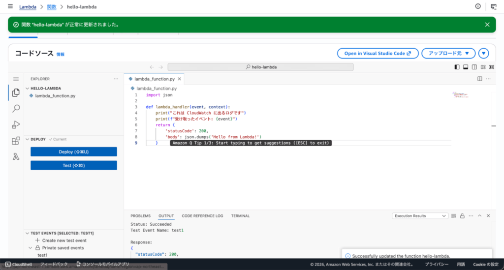Switch to CODE REFERENCE LOG tab
Screen dimensions: 504x270
pyautogui.click(x=202, y=216)
